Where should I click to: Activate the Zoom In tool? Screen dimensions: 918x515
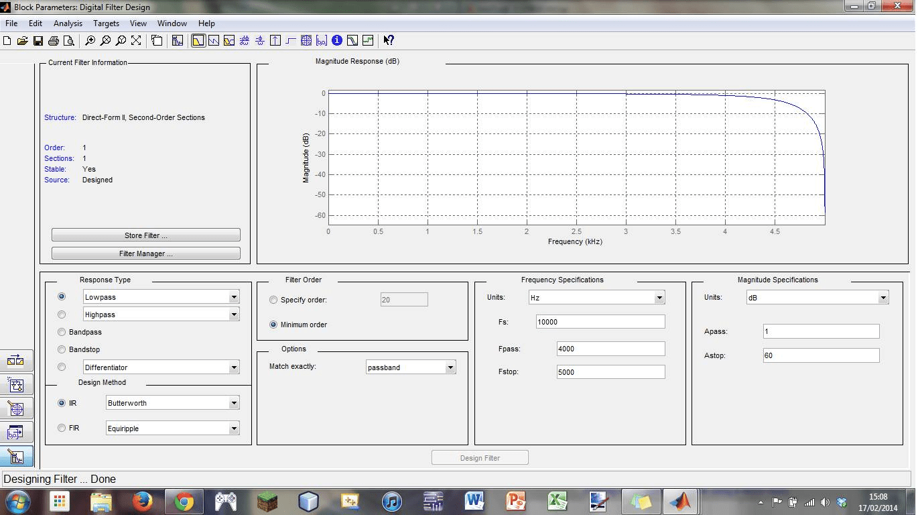[90, 40]
